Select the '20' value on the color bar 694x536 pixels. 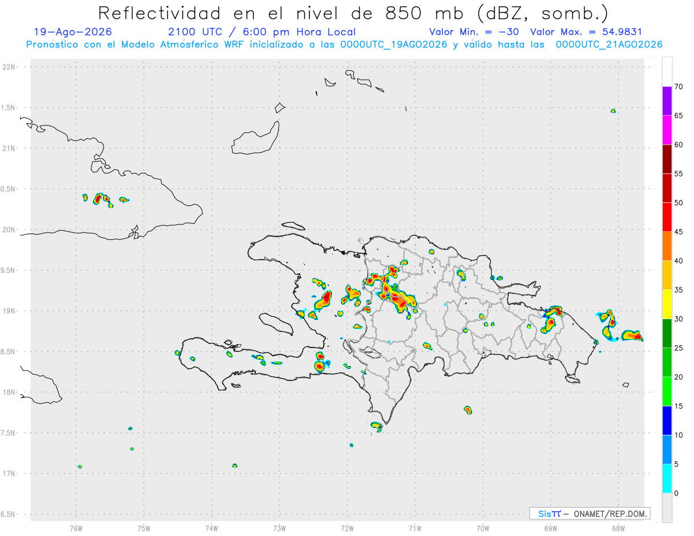point(679,377)
